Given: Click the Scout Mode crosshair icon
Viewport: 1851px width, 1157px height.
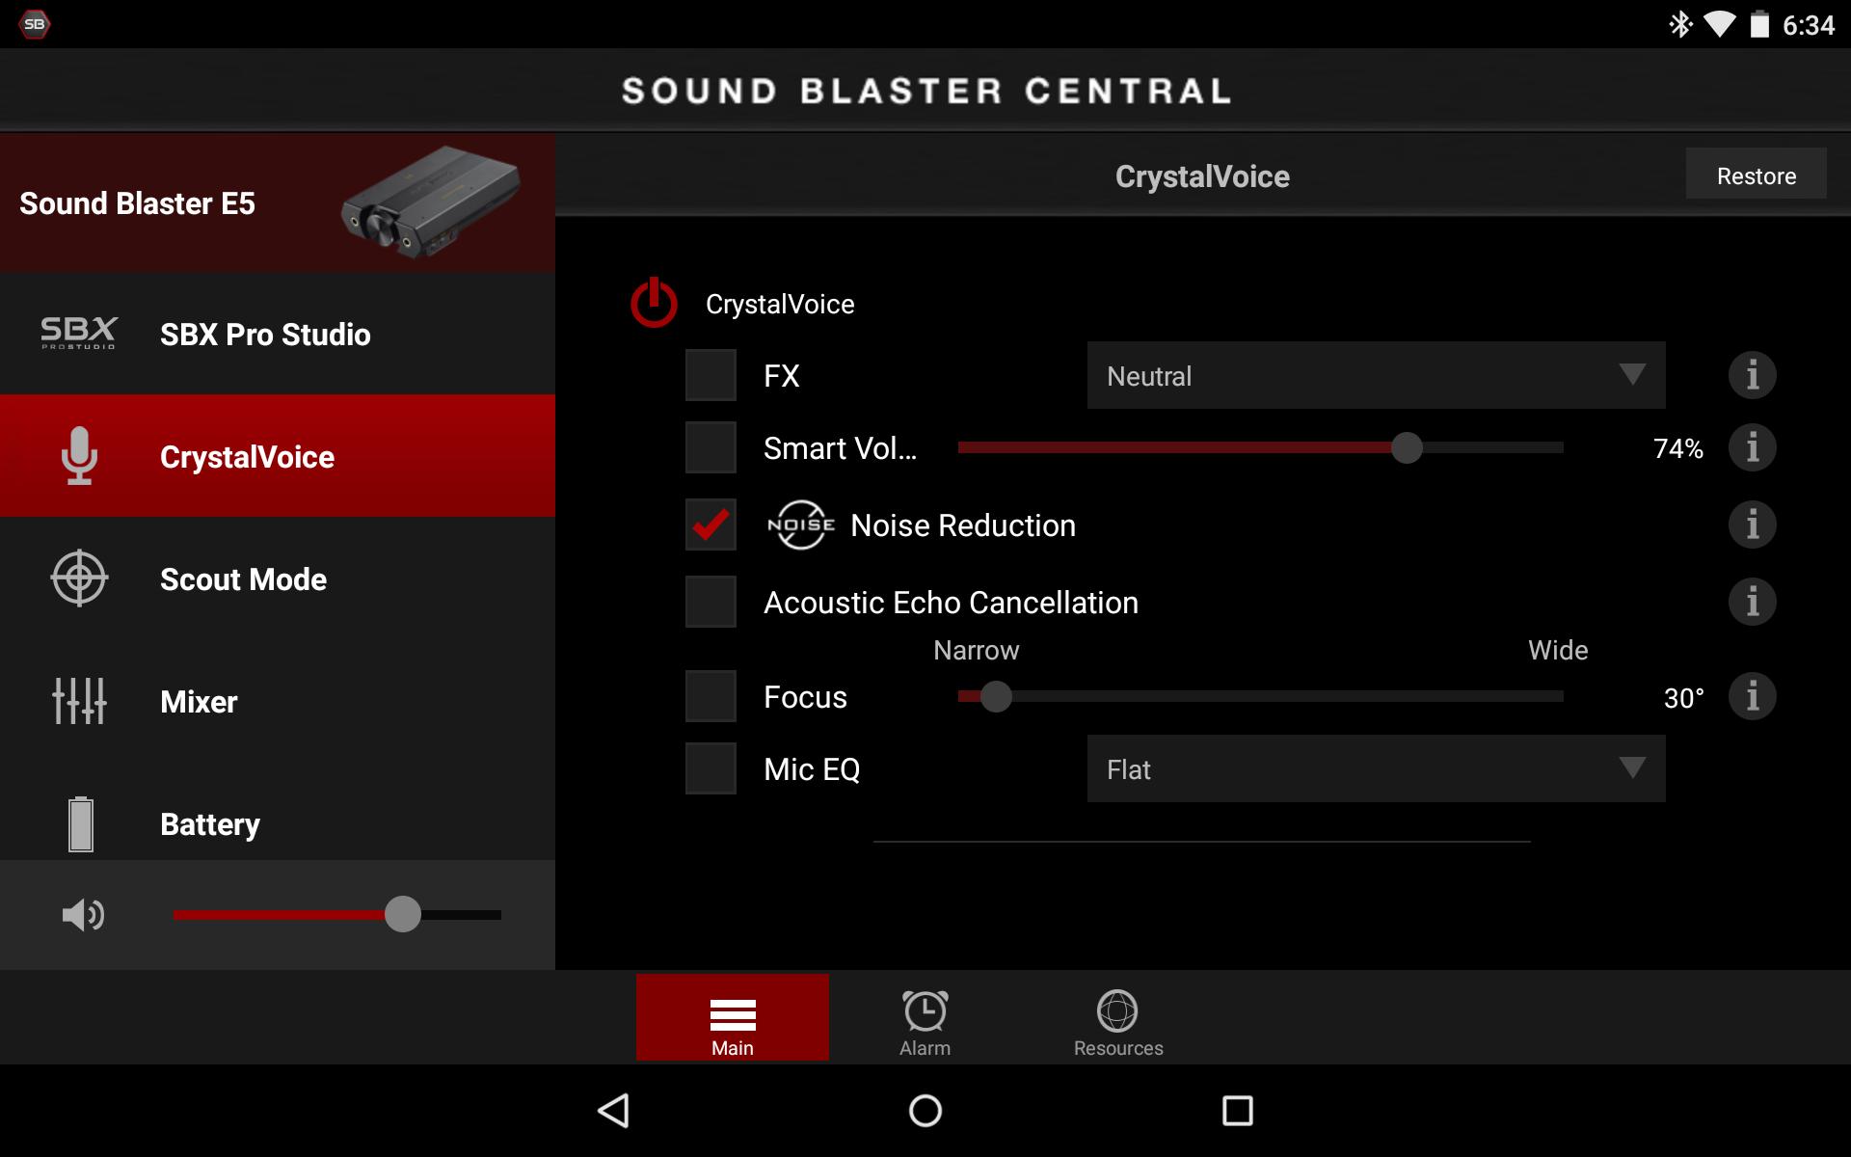Looking at the screenshot, I should (x=79, y=578).
